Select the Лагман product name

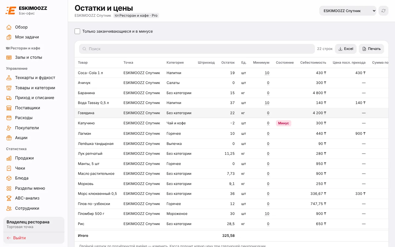(x=84, y=134)
